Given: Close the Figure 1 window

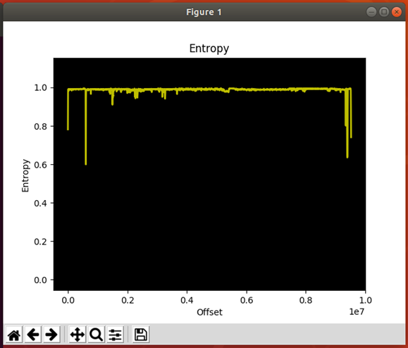Looking at the screenshot, I should [x=396, y=12].
